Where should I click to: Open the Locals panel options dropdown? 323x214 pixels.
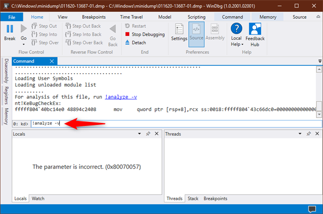(x=140, y=134)
